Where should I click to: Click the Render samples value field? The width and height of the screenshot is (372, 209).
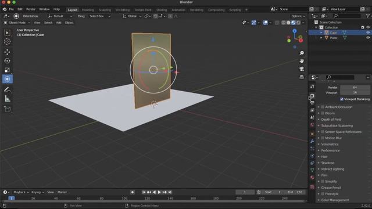click(x=355, y=87)
